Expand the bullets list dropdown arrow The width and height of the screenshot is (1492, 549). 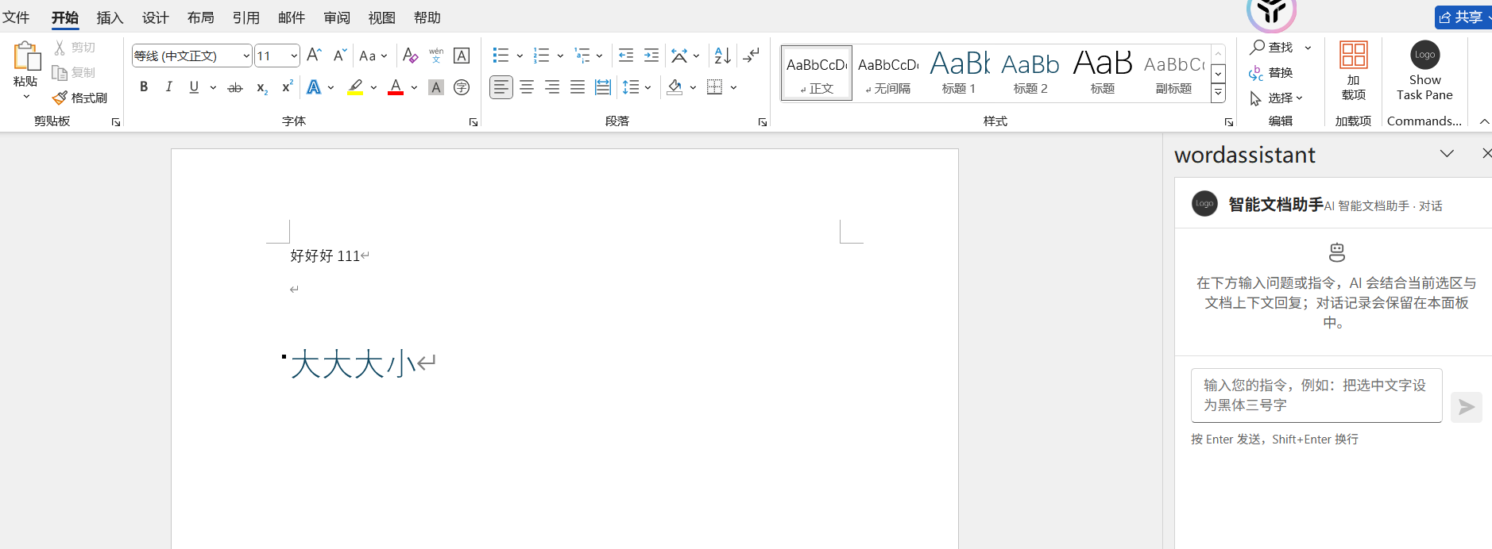point(520,56)
